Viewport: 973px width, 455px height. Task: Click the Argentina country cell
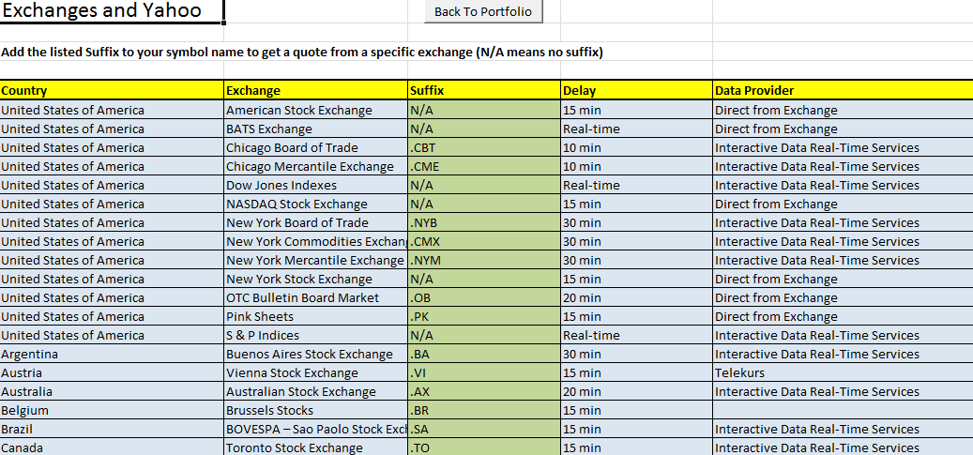click(x=111, y=354)
